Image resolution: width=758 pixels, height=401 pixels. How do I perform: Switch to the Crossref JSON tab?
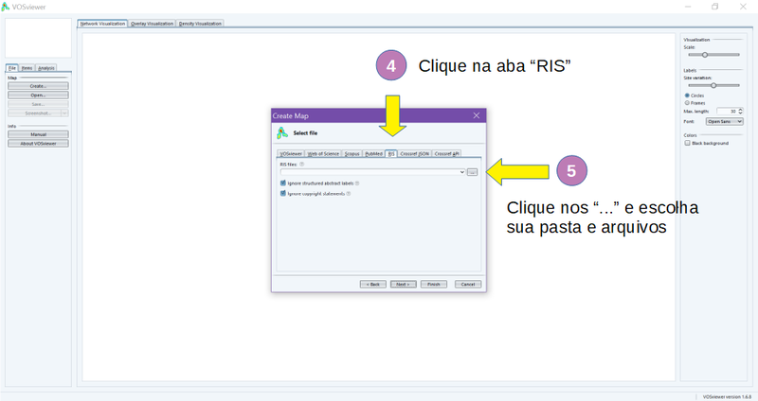[415, 153]
